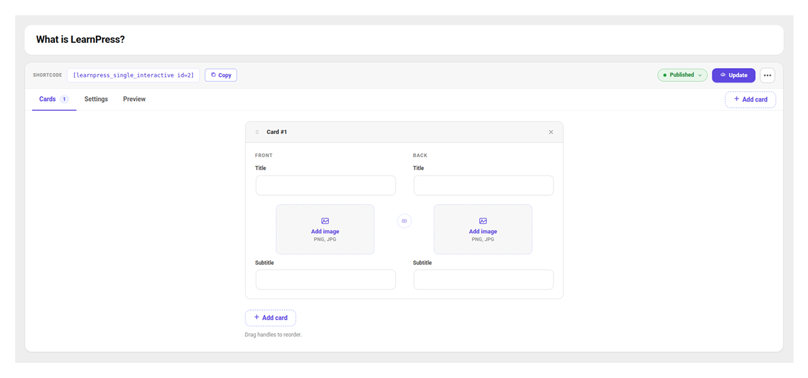808x378 pixels.
Task: Click Add card button below Card #1
Action: [x=270, y=318]
